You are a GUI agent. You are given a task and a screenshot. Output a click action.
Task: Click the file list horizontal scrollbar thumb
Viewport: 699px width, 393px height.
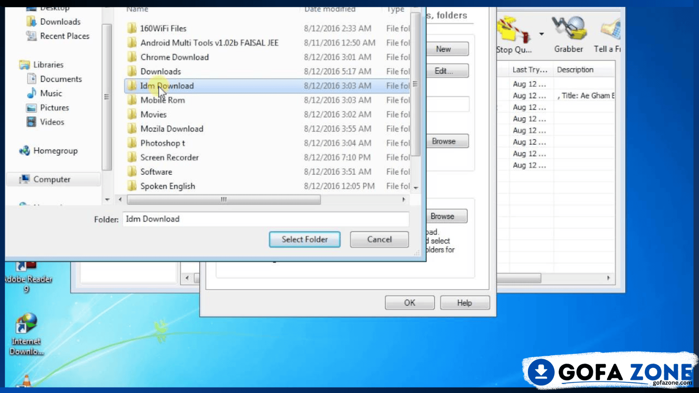pyautogui.click(x=224, y=199)
